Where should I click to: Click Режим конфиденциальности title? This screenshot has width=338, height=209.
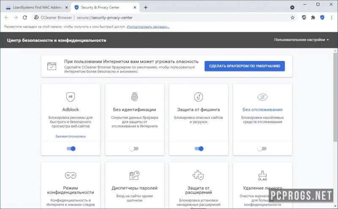coord(71,190)
